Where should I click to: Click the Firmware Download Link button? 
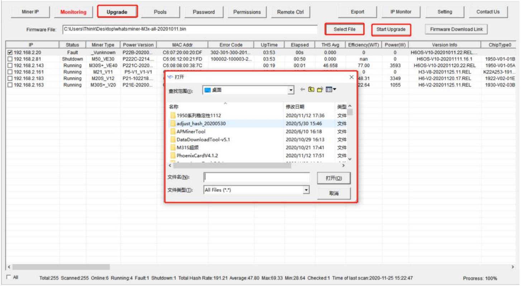pos(456,29)
